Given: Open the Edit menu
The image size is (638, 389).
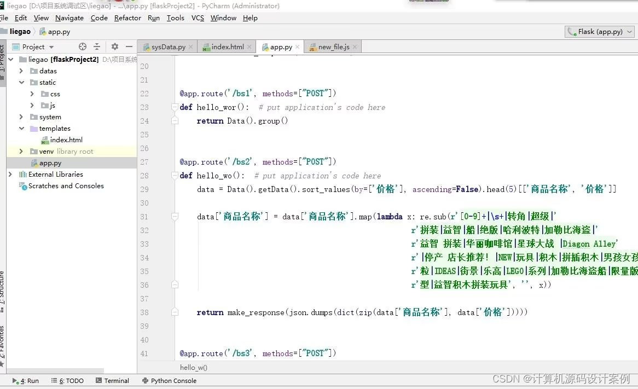Looking at the screenshot, I should (x=21, y=18).
